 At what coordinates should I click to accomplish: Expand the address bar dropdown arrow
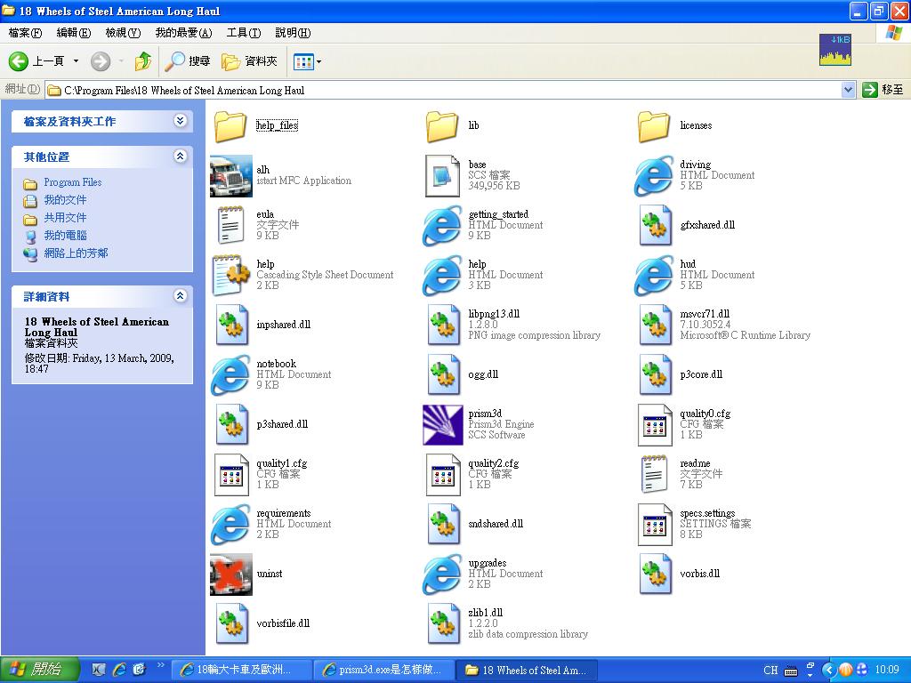coord(848,90)
